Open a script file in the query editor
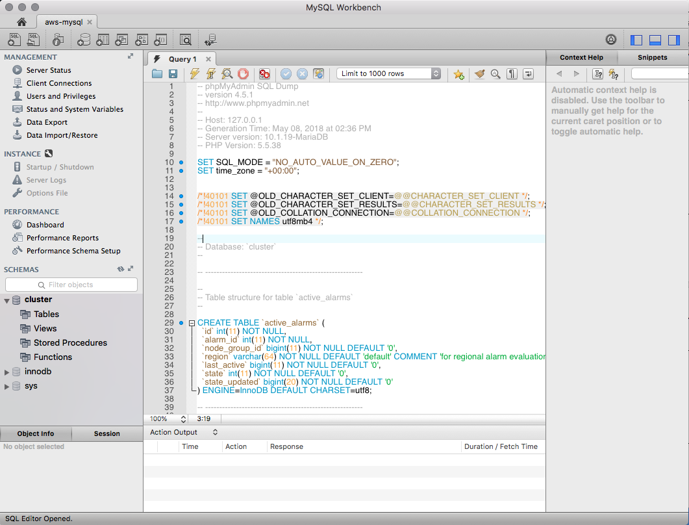Screen dimensions: 689x525 point(157,74)
